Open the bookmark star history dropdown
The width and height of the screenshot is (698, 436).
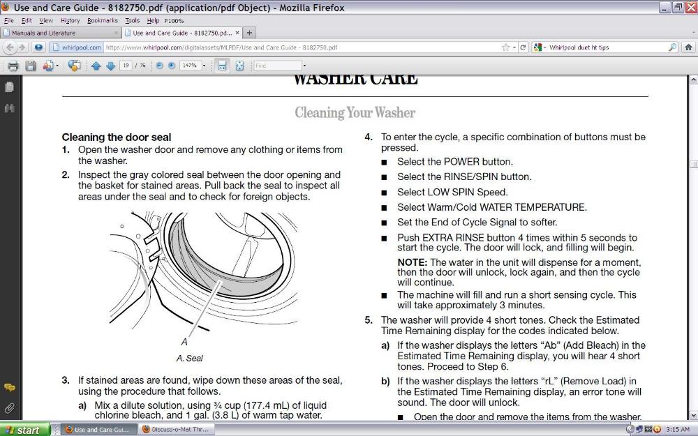click(514, 47)
